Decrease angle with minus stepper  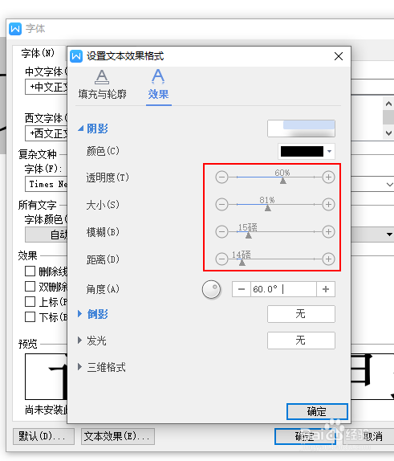(242, 289)
